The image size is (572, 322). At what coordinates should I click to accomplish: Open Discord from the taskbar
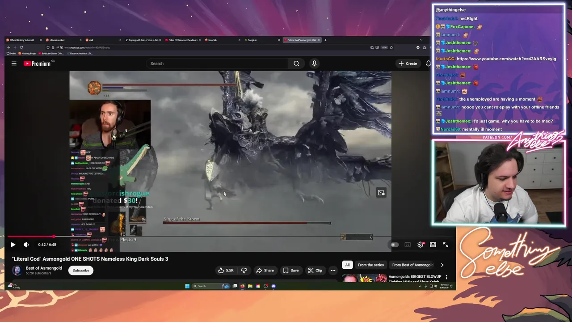(x=273, y=286)
